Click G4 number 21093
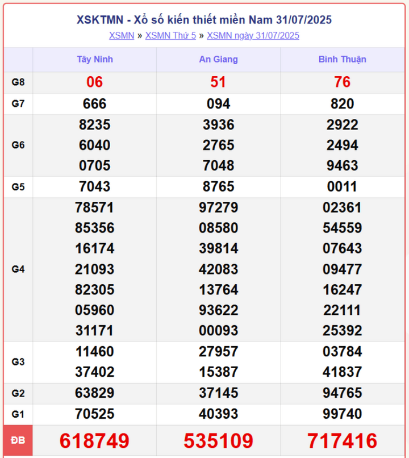This screenshot has width=409, height=458. pos(95,269)
